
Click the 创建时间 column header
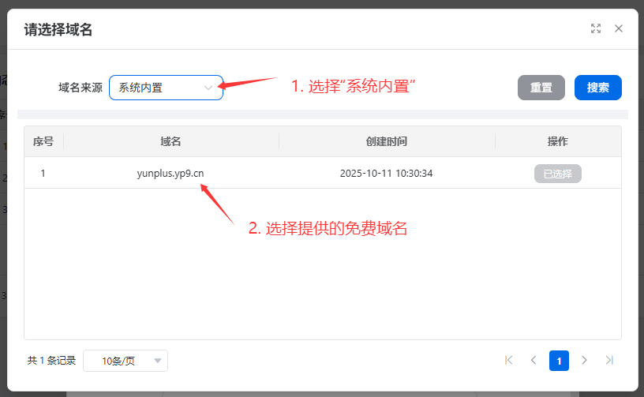[x=386, y=141]
